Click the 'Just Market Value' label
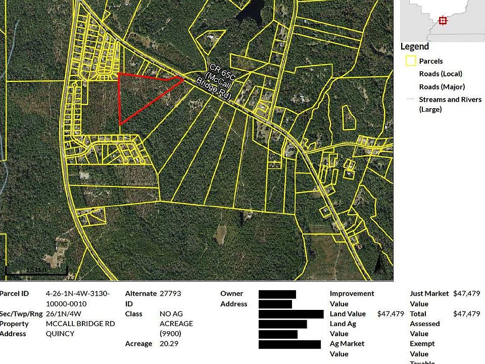Image resolution: width=485 pixels, height=364 pixels. click(x=429, y=298)
